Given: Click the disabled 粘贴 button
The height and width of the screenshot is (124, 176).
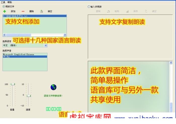Looking at the screenshot, I should tap(117, 11).
